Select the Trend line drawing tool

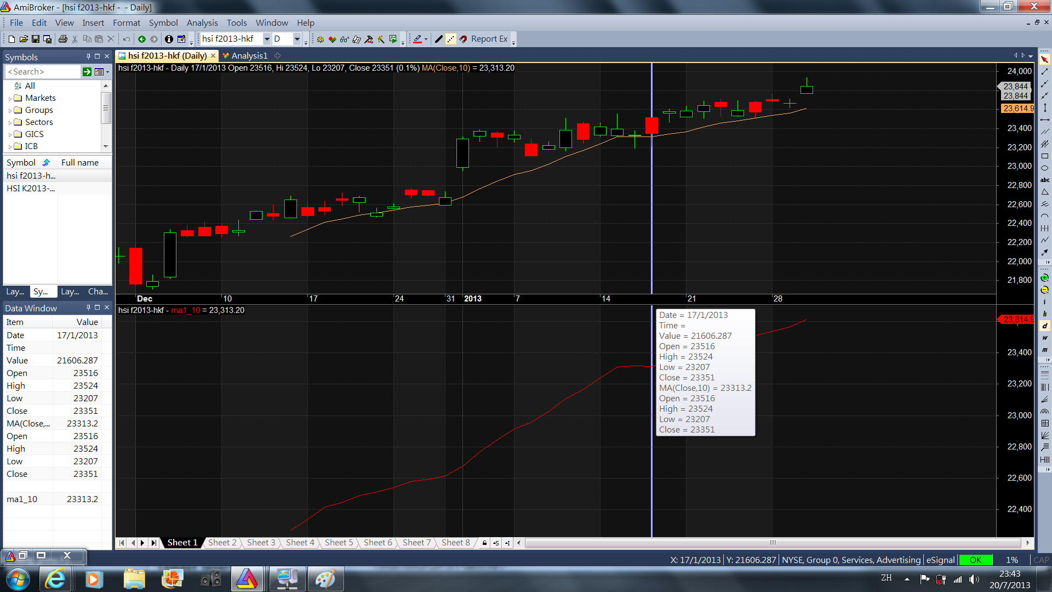tap(1045, 71)
